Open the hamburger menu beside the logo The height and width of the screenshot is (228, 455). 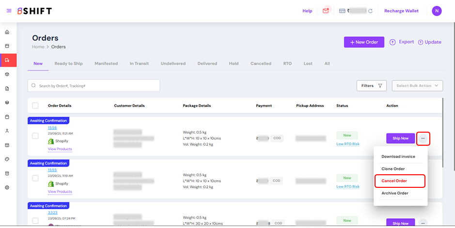[x=9, y=11]
